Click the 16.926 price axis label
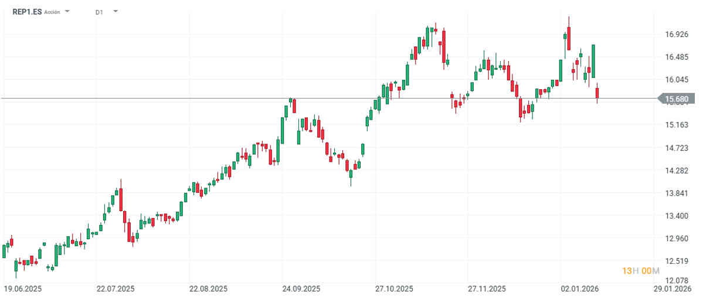 pyautogui.click(x=676, y=35)
